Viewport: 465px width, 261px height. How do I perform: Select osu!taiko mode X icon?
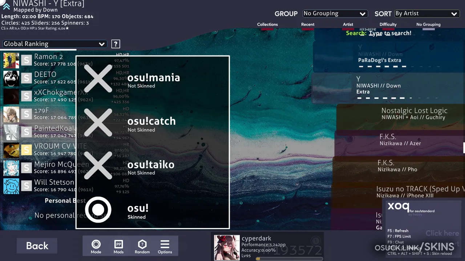pos(98,165)
